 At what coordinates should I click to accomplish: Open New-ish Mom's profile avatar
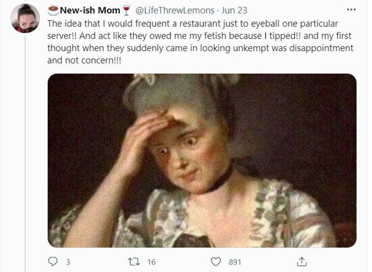tap(25, 18)
